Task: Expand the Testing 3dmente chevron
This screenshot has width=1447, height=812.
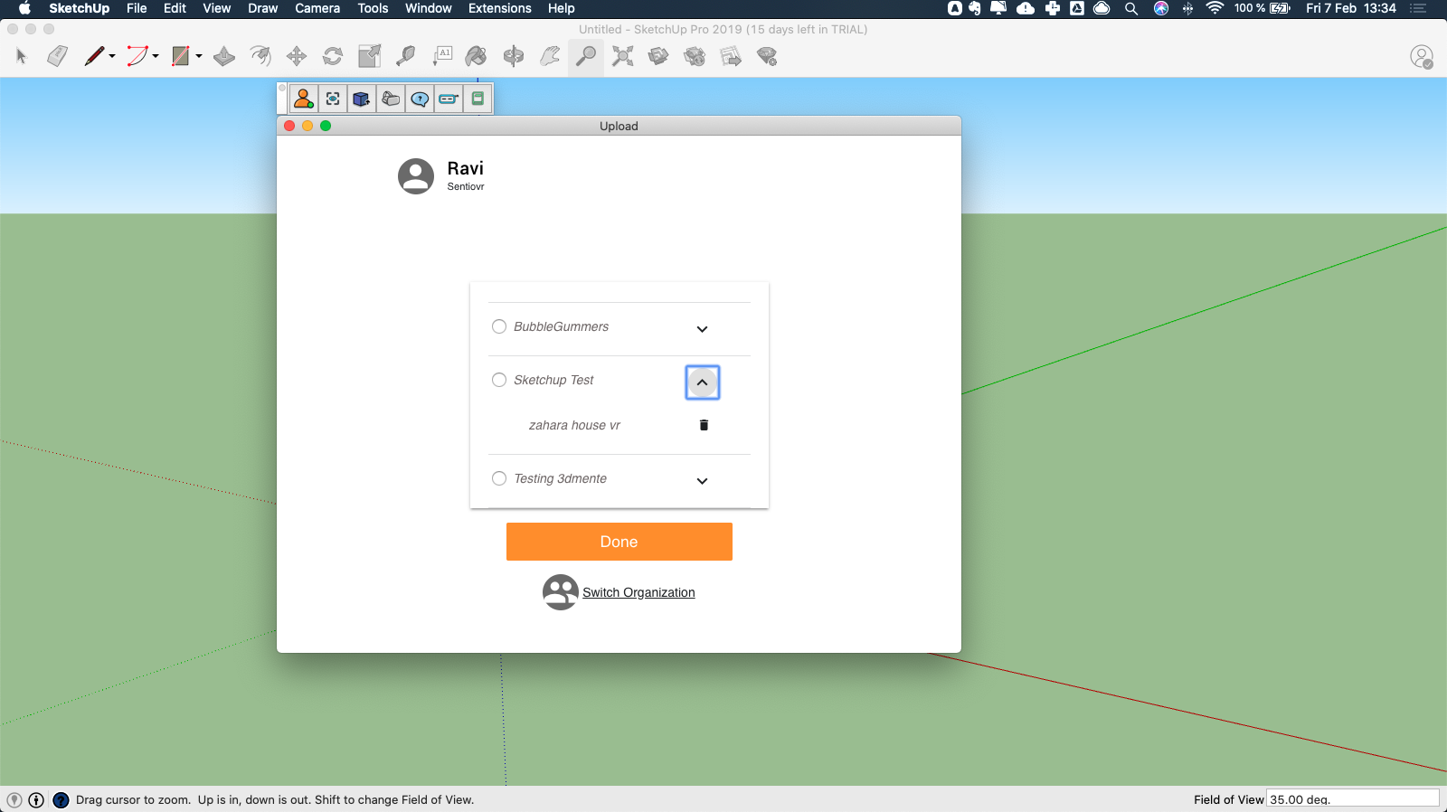Action: [x=702, y=481]
